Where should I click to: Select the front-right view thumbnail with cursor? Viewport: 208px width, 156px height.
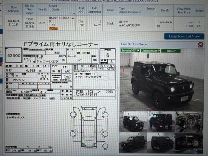pos(133,122)
